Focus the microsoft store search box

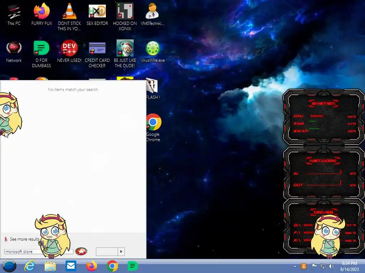tap(38, 252)
